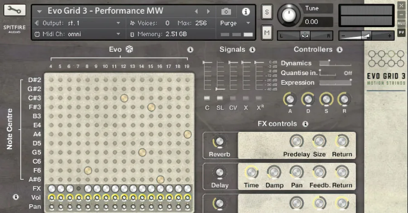
Task: Click the Reverb Predelay knob
Action: [296, 141]
